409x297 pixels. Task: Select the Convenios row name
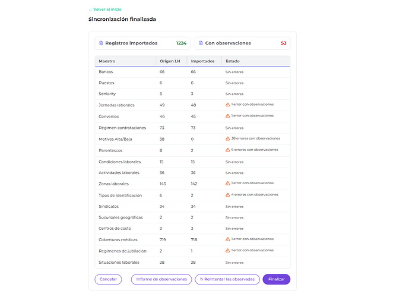point(109,116)
